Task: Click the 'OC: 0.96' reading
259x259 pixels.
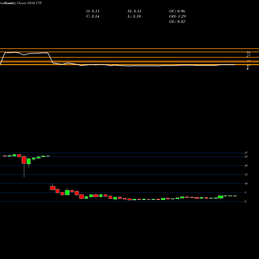Action: pos(177,11)
